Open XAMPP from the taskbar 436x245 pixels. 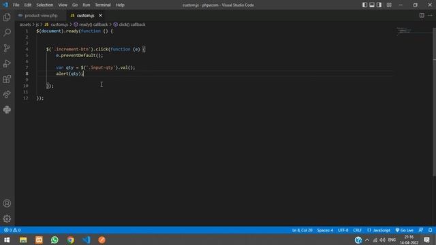click(39, 240)
